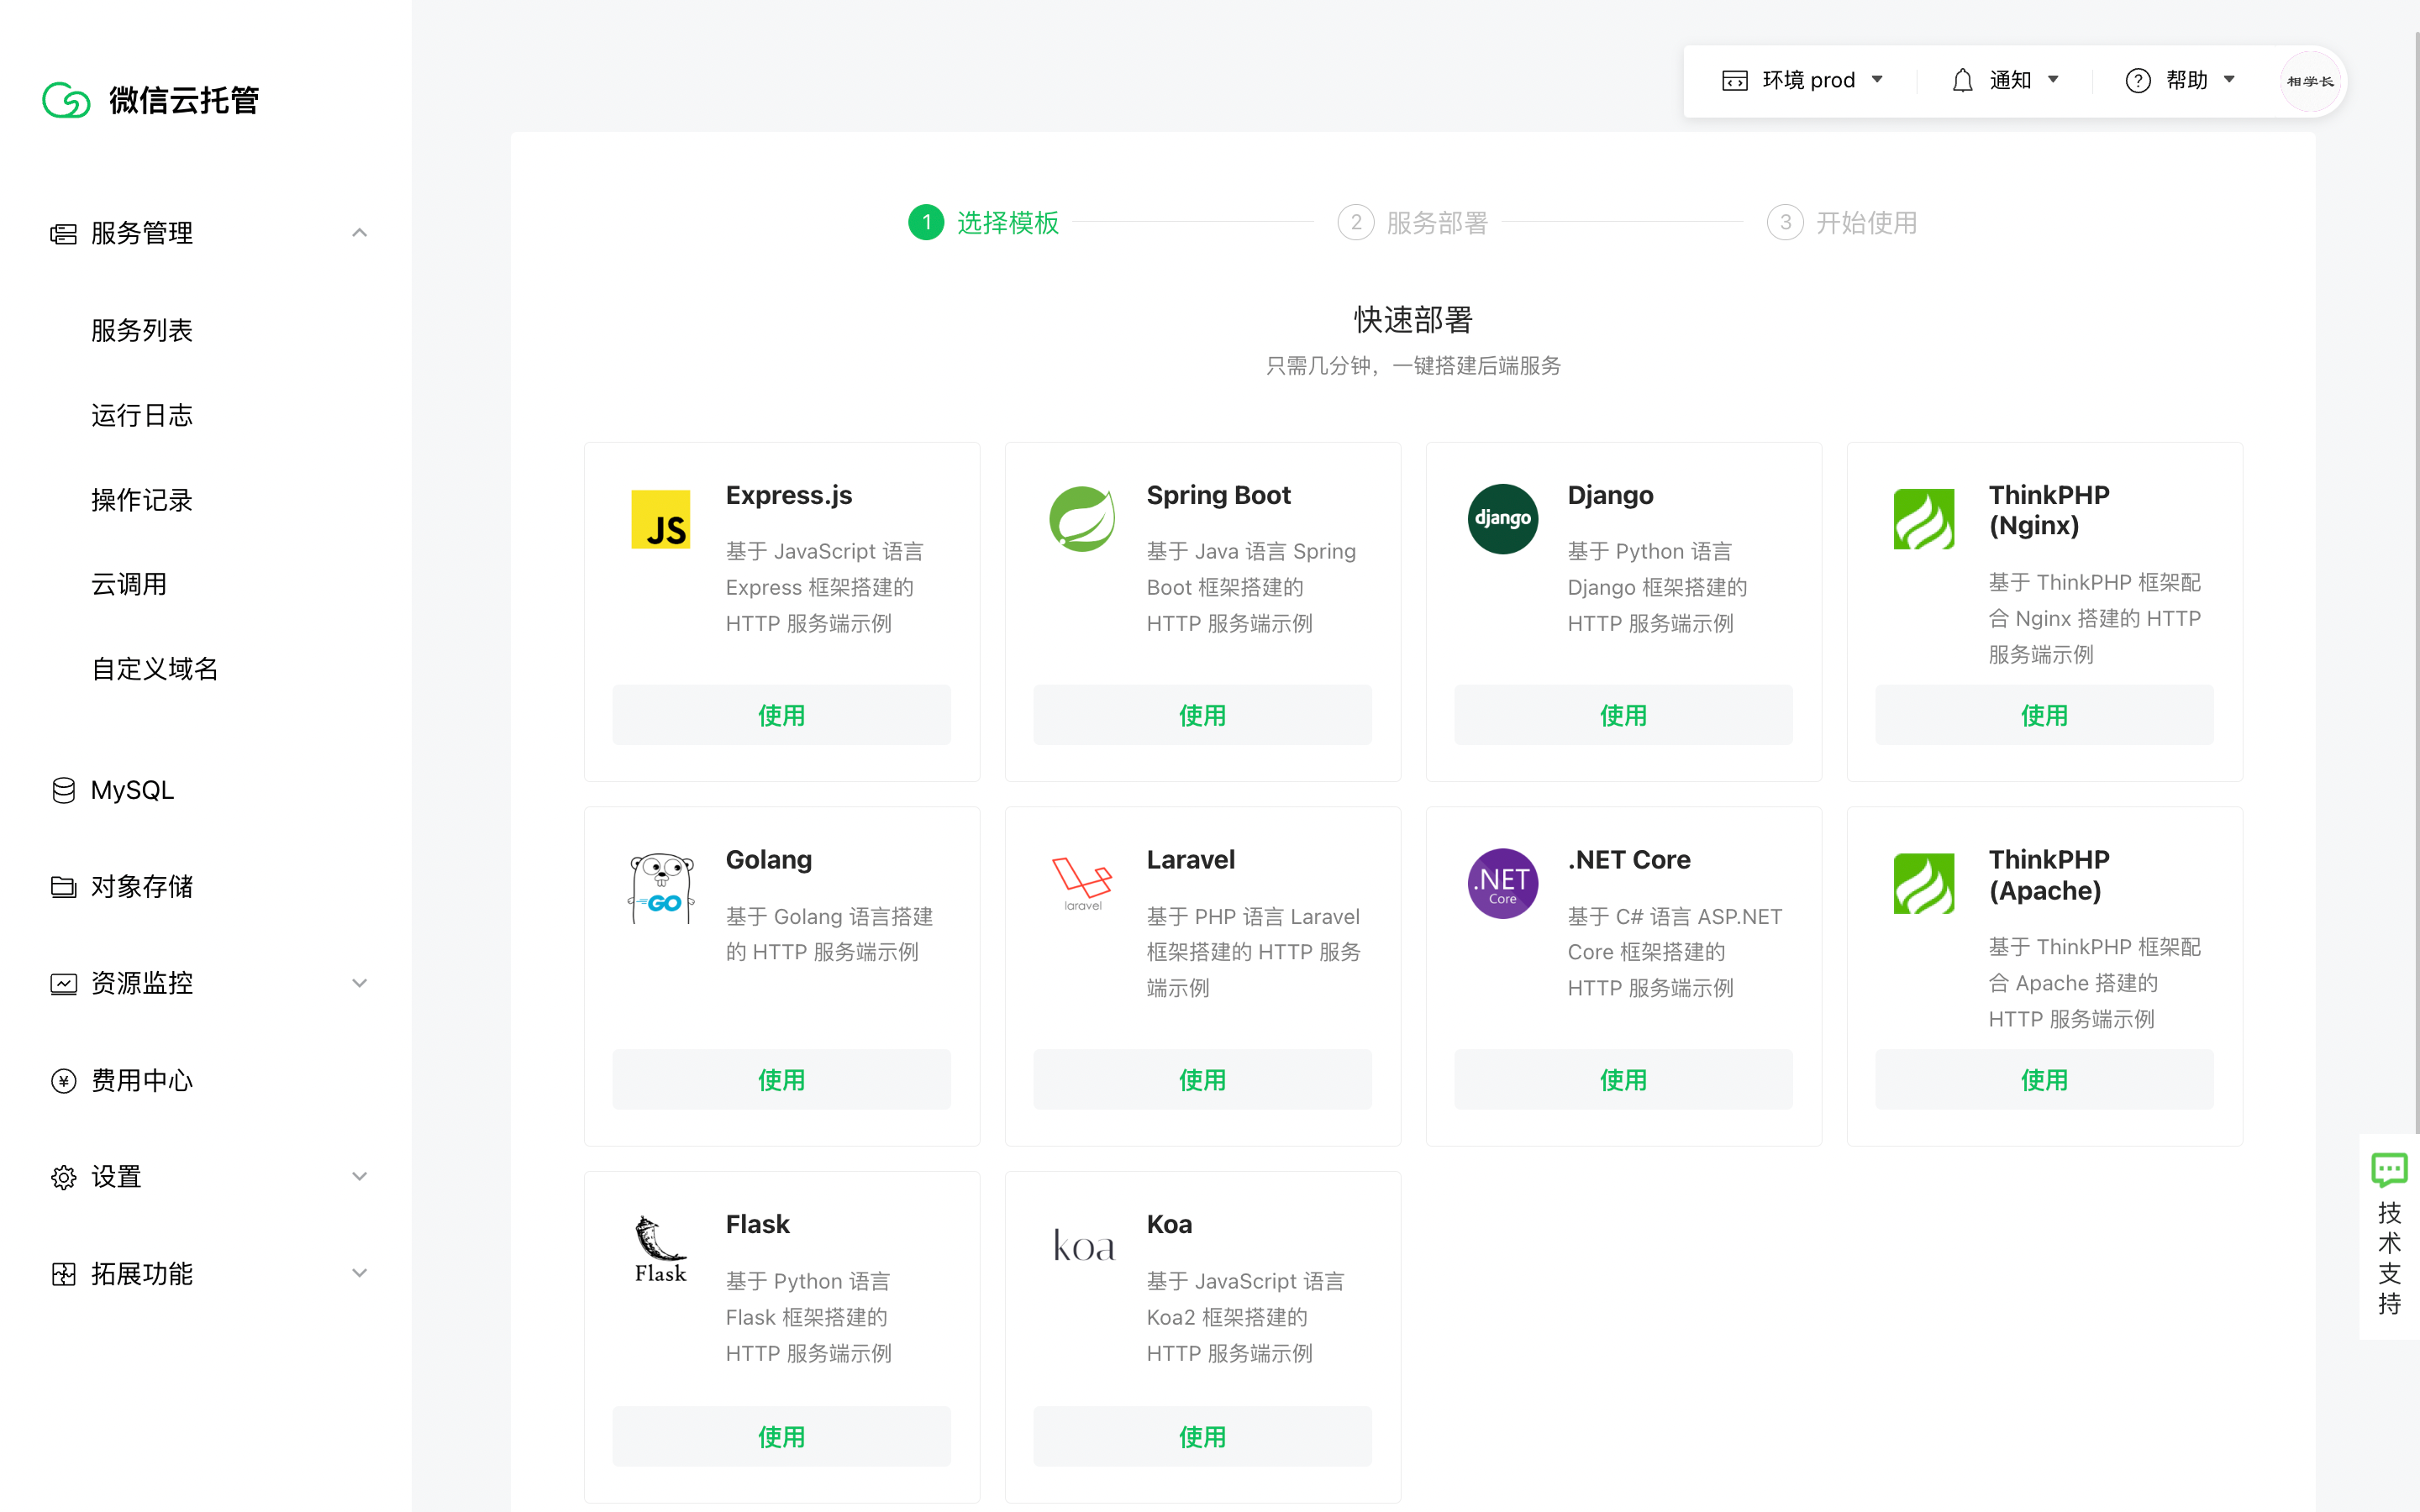The image size is (2420, 1512).
Task: Click the 拓展功能 puzzle icon
Action: point(63,1274)
